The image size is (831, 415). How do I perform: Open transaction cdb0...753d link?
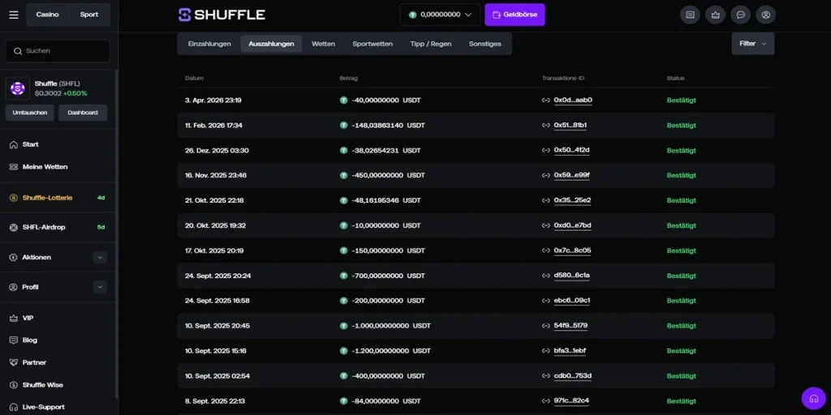tap(572, 376)
